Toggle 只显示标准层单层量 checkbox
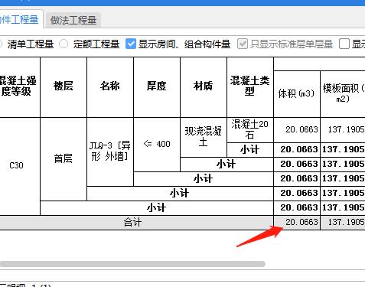 (x=243, y=44)
